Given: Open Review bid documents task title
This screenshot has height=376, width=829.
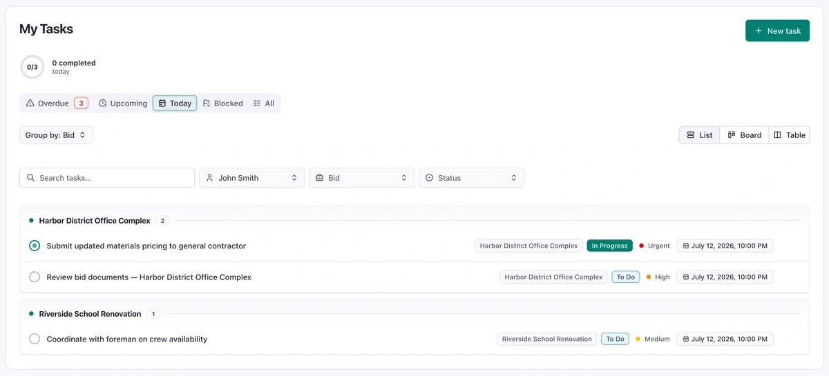Looking at the screenshot, I should coord(149,277).
